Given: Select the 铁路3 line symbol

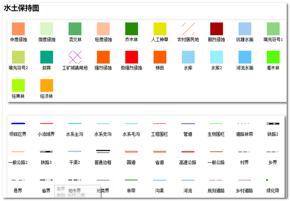Looking at the screenshot, I should (x=46, y=152).
